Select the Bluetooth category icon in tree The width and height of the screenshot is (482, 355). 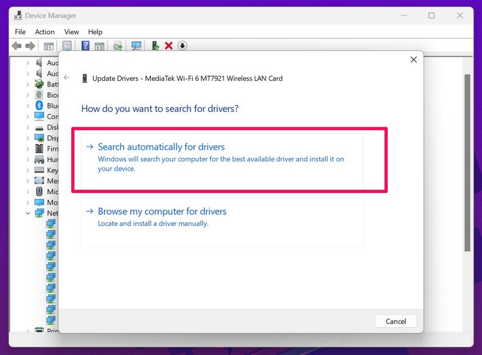point(39,105)
